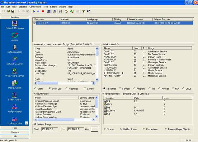This screenshot has width=198, height=142.
Task: Select the Programs radio button
Action: (134, 89)
